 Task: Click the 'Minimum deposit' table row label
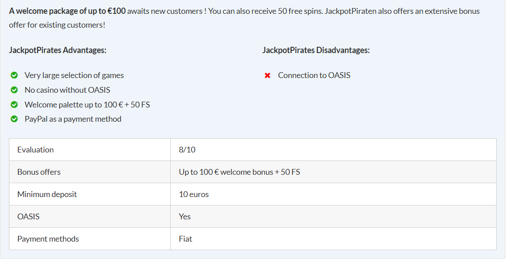[x=47, y=194]
